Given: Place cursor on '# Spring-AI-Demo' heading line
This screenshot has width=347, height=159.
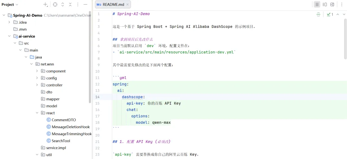Looking at the screenshot, I should pyautogui.click(x=131, y=14).
